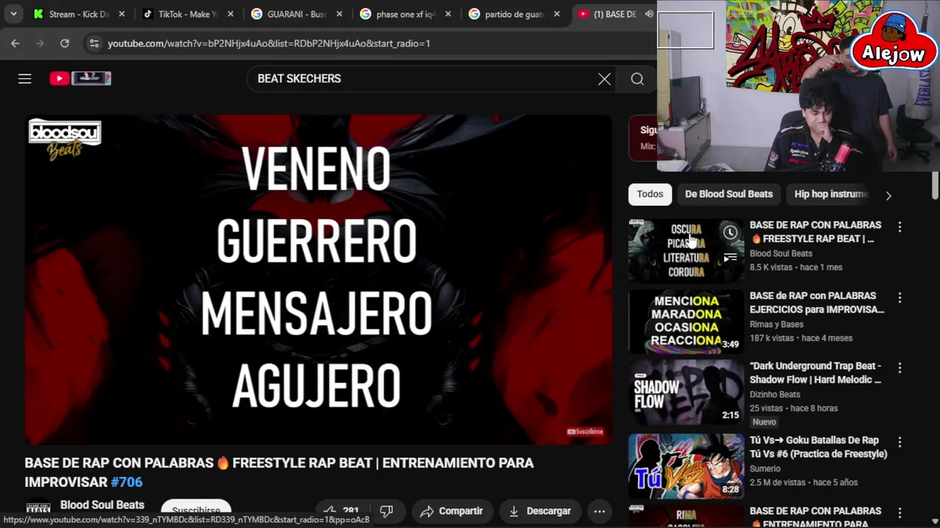Like the video showing 281 likes
The height and width of the screenshot is (528, 940).
coord(342,510)
